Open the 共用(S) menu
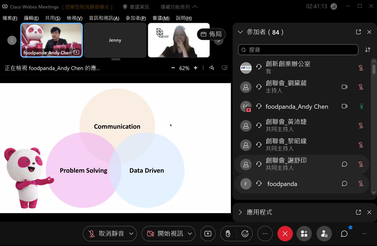The image size is (377, 246). tap(53, 18)
